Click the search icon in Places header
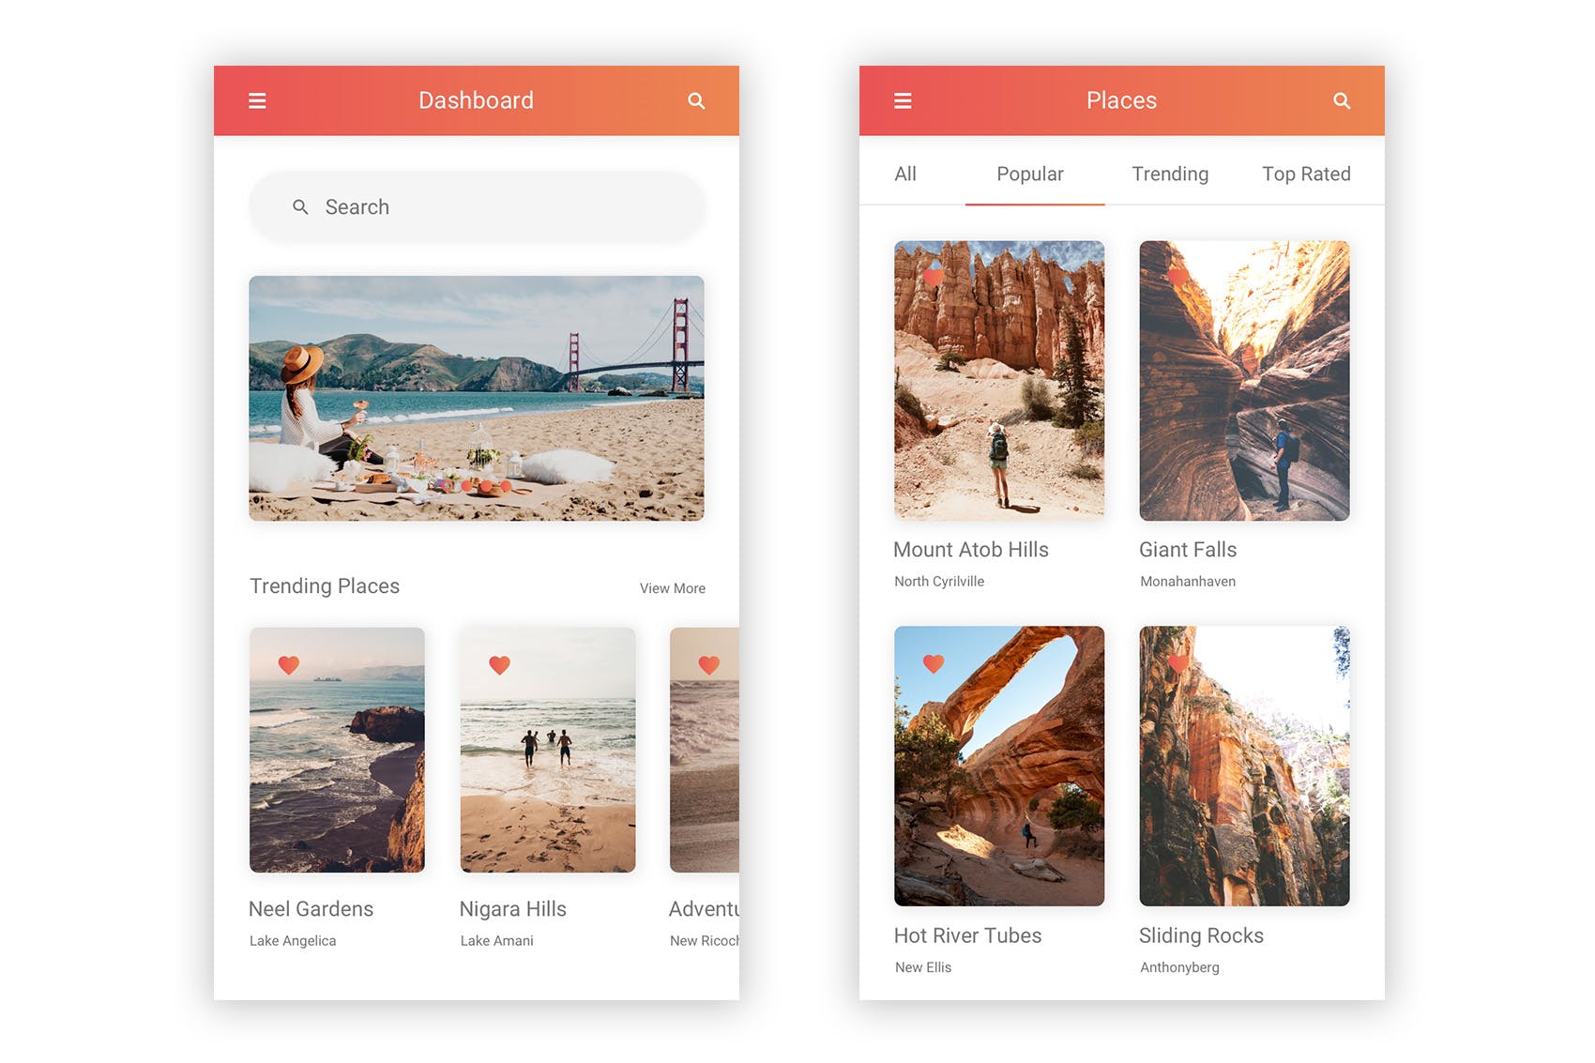1595x1063 pixels. coord(1342,100)
